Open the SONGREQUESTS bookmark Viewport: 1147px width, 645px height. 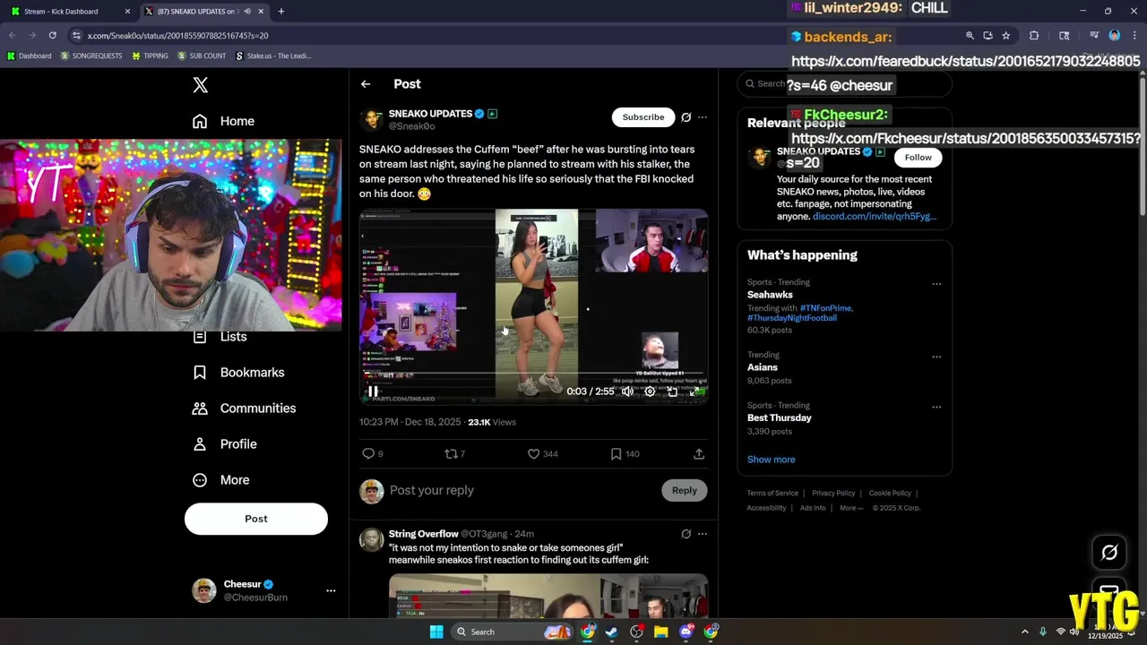click(93, 56)
